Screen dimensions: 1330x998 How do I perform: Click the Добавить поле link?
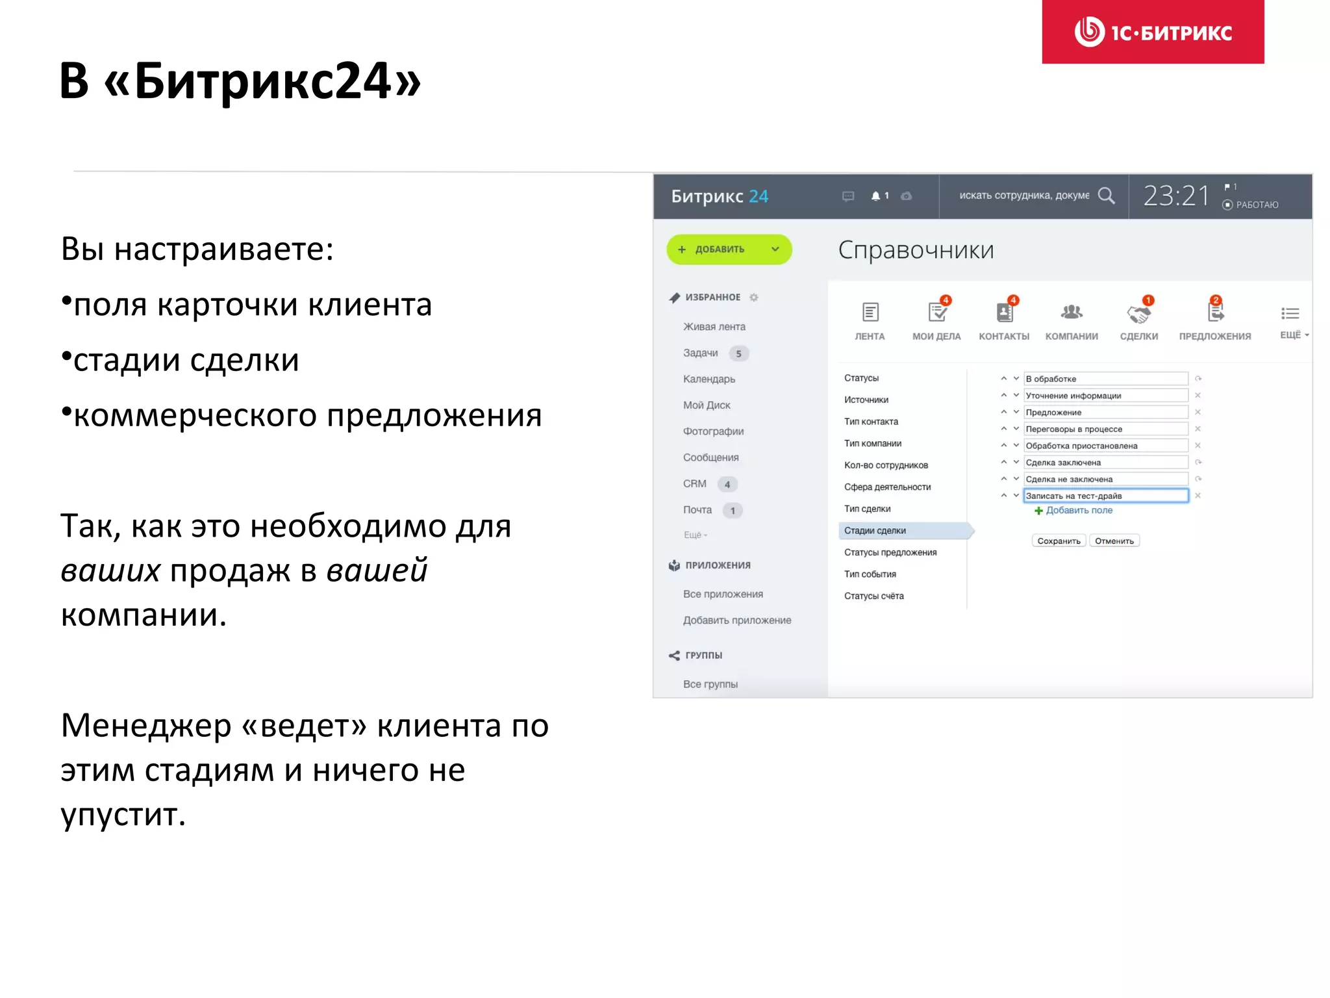point(1073,511)
